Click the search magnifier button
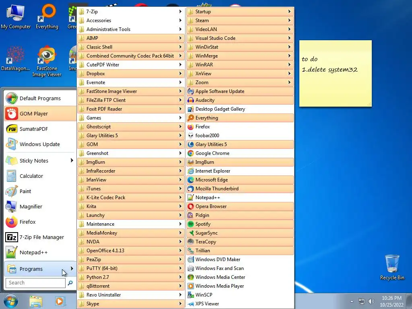This screenshot has width=412, height=309. 70,283
